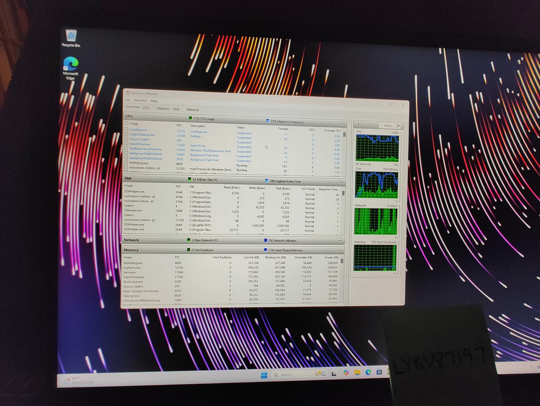Click the Edge icon in the taskbar
Viewport: 540px width, 406px height.
(x=368, y=372)
